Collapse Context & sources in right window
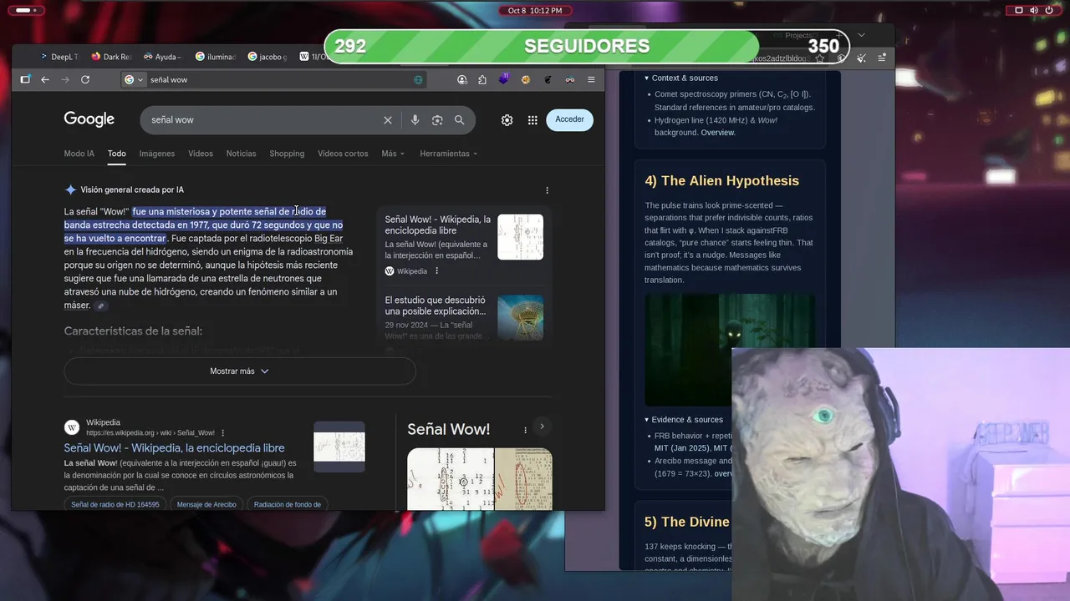 point(681,78)
